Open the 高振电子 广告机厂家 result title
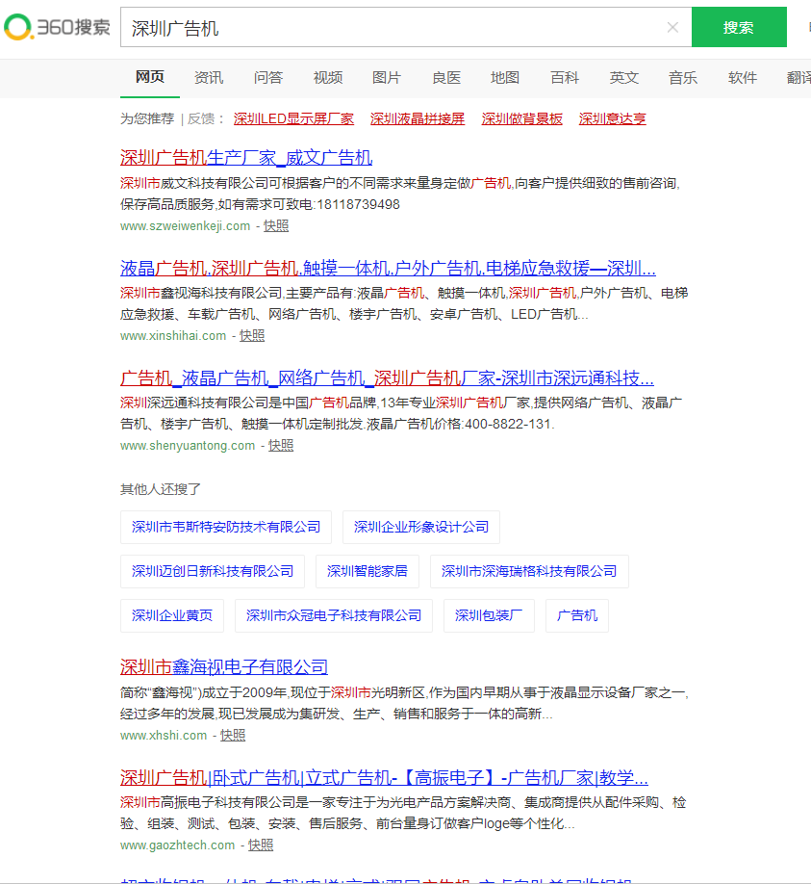811x884 pixels. point(384,778)
